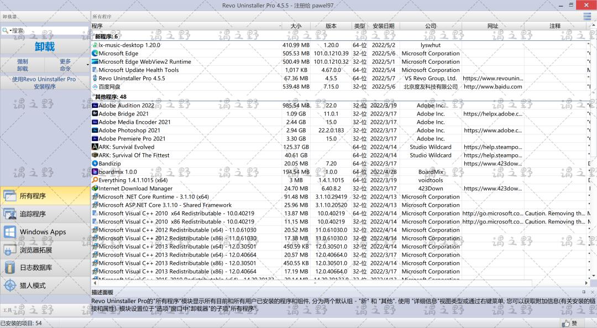Open the view options icon at top right
This screenshot has width=597, height=328.
click(587, 17)
